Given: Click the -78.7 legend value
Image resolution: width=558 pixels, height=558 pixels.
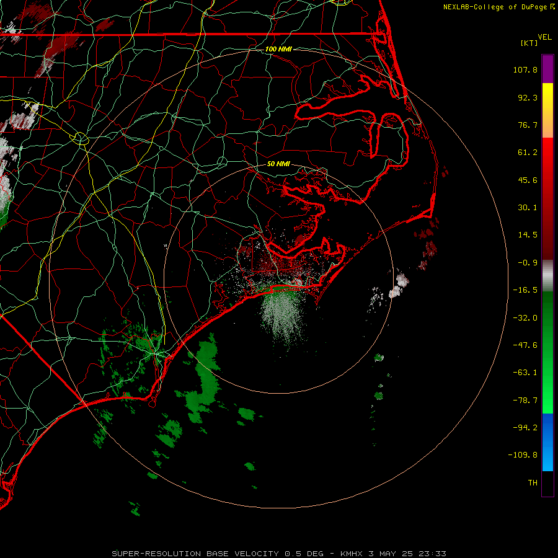Looking at the screenshot, I should [x=525, y=401].
